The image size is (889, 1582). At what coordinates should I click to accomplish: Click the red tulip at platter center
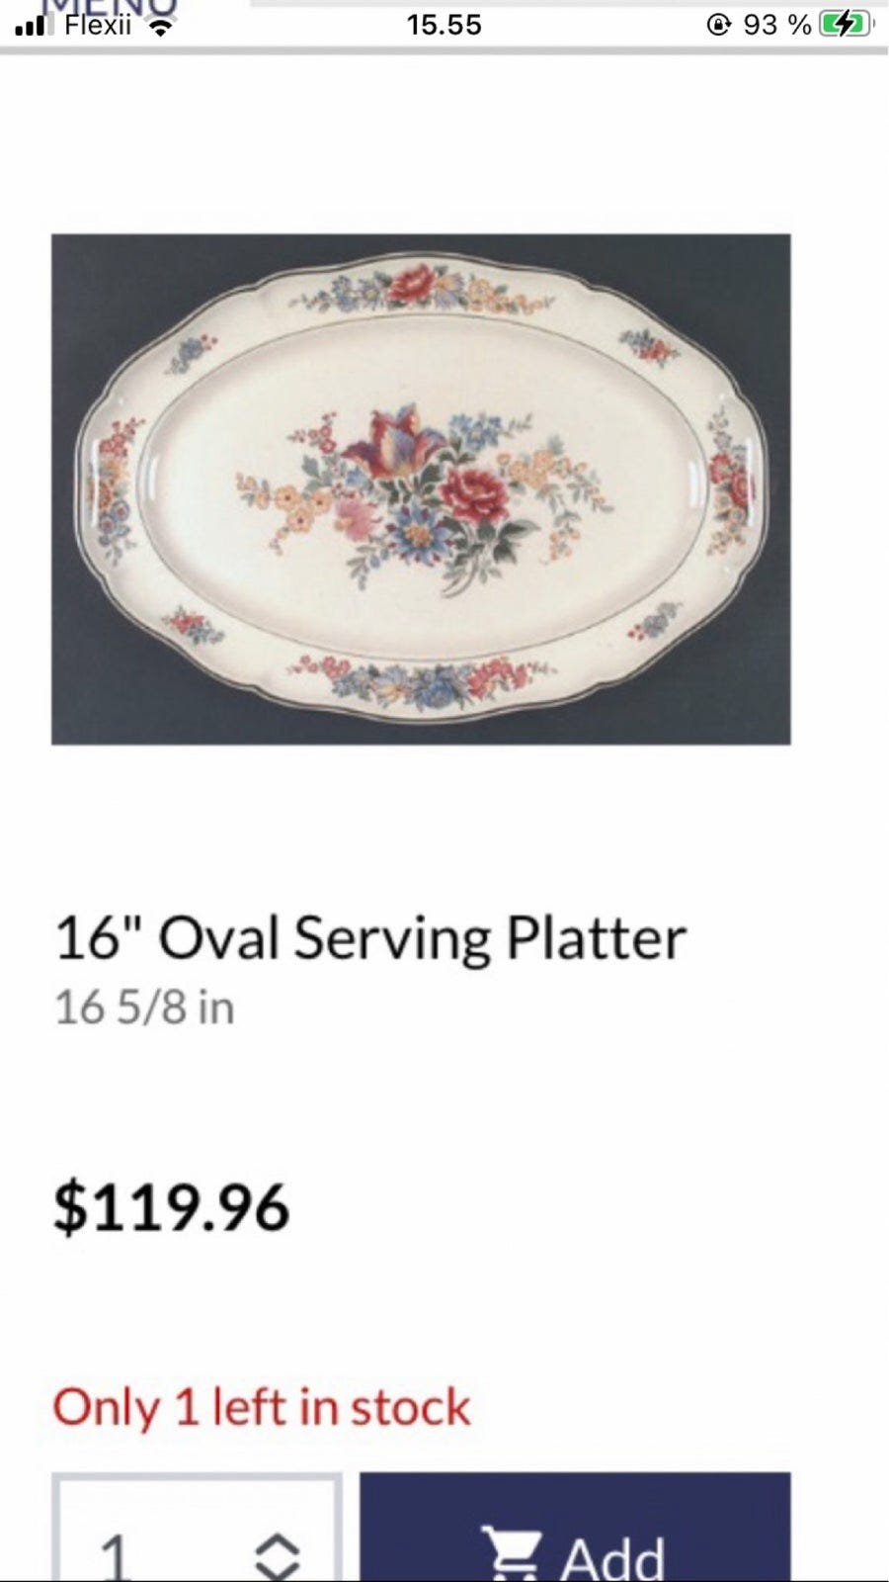391,441
